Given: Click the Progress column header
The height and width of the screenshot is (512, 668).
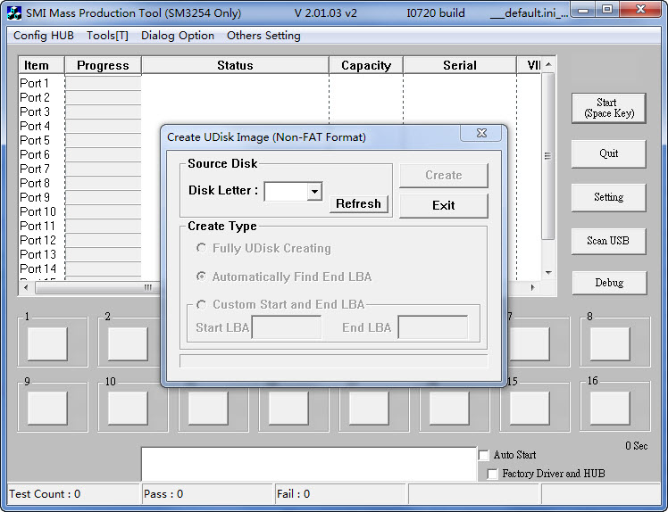Looking at the screenshot, I should pyautogui.click(x=103, y=65).
